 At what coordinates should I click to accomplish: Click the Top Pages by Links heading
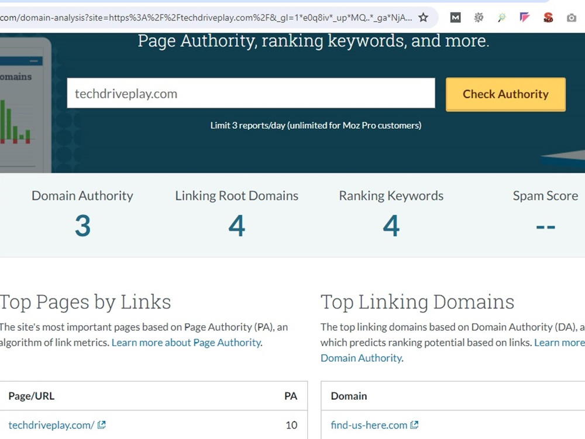[85, 303]
